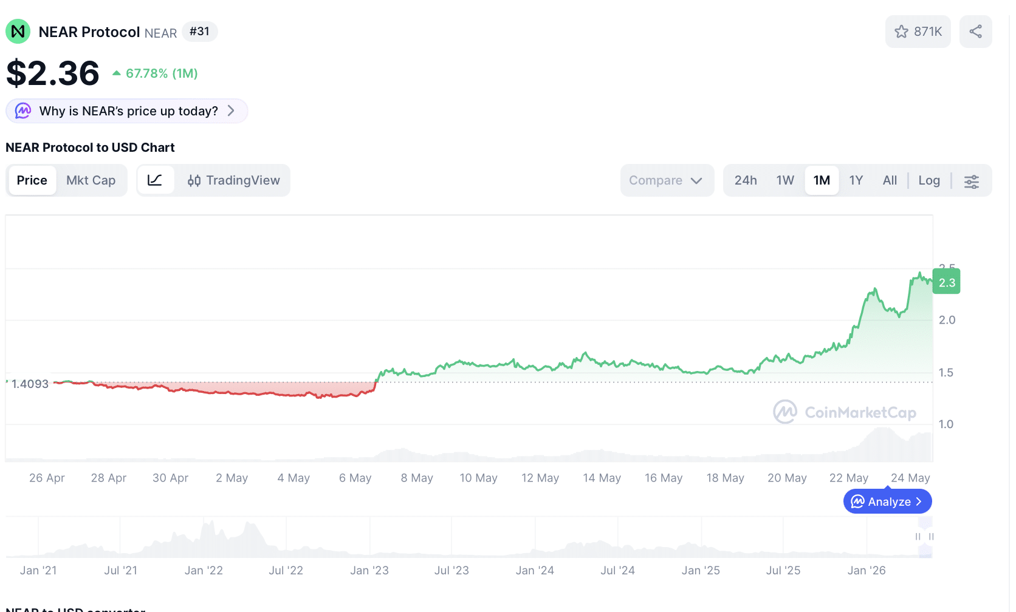Toggle the Log scale option
This screenshot has width=1016, height=612.
(x=929, y=180)
